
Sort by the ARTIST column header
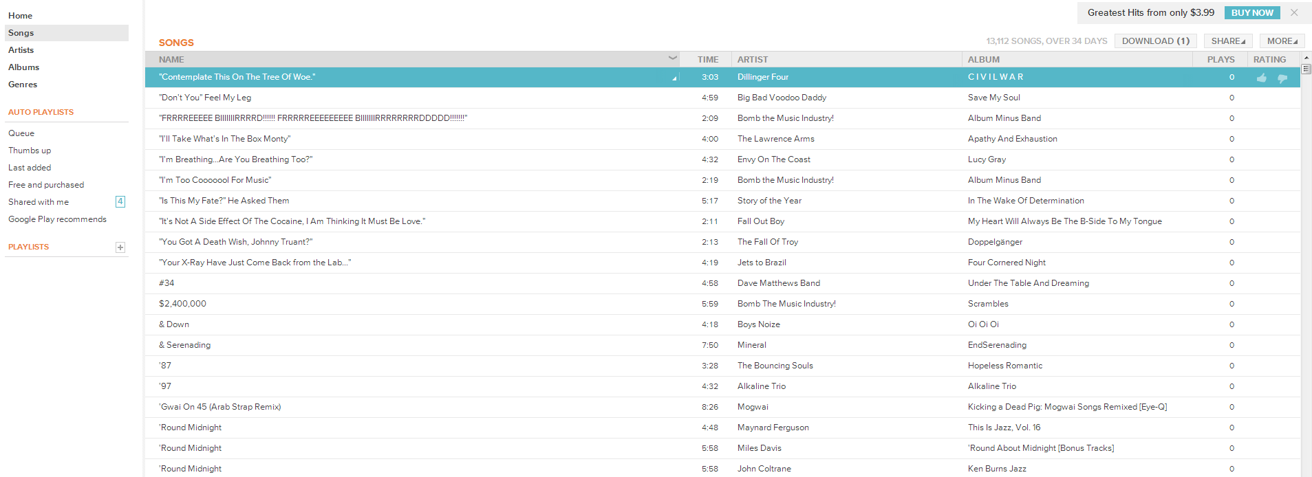[753, 60]
